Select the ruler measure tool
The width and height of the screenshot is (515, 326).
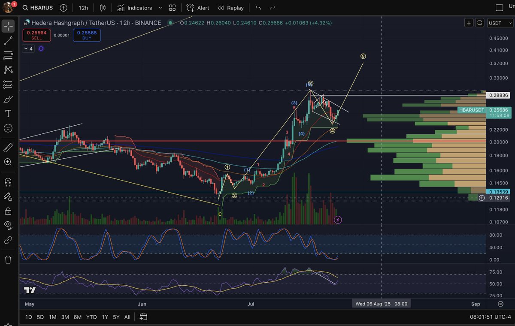(8, 148)
